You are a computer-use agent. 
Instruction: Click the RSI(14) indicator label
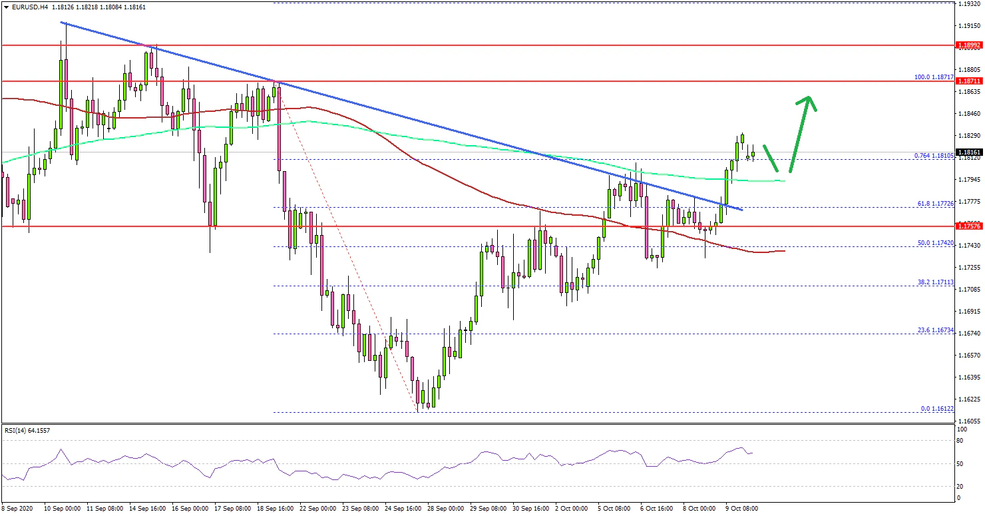point(27,430)
